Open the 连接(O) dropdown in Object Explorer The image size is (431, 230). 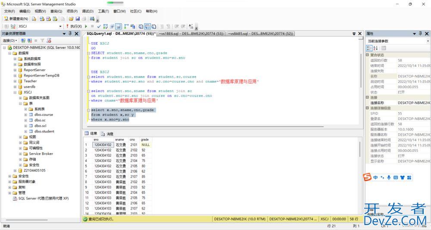pos(10,40)
